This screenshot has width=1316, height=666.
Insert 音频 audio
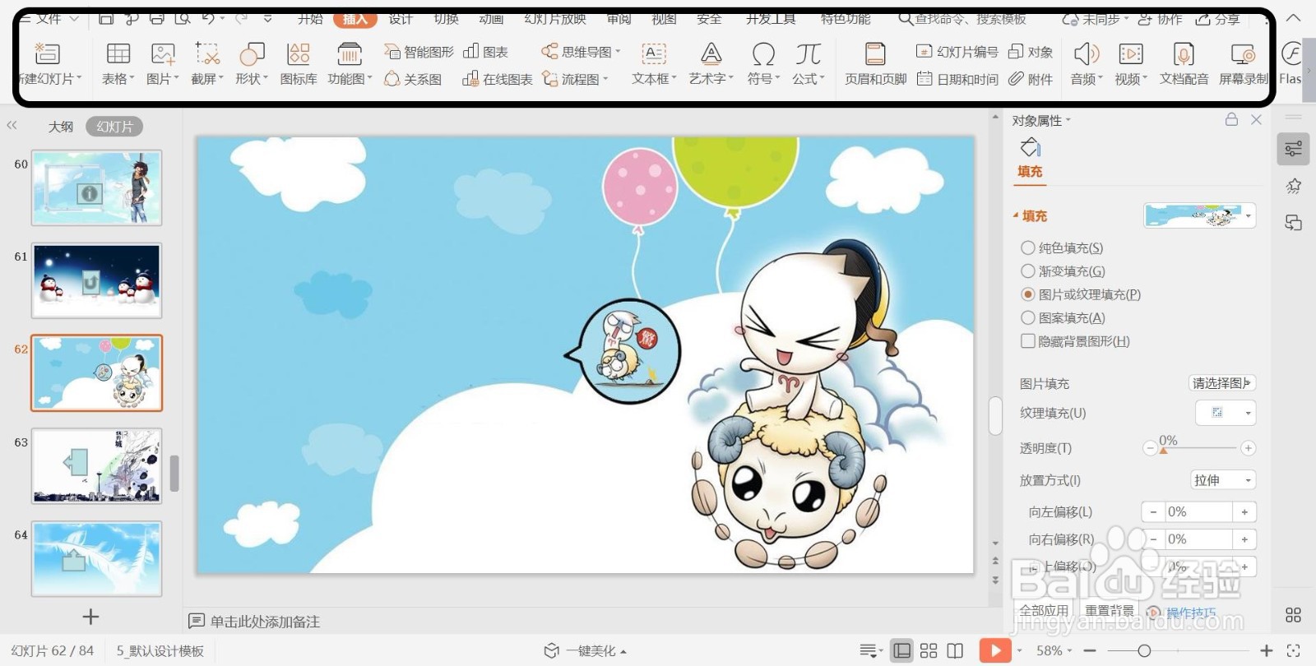click(x=1087, y=63)
